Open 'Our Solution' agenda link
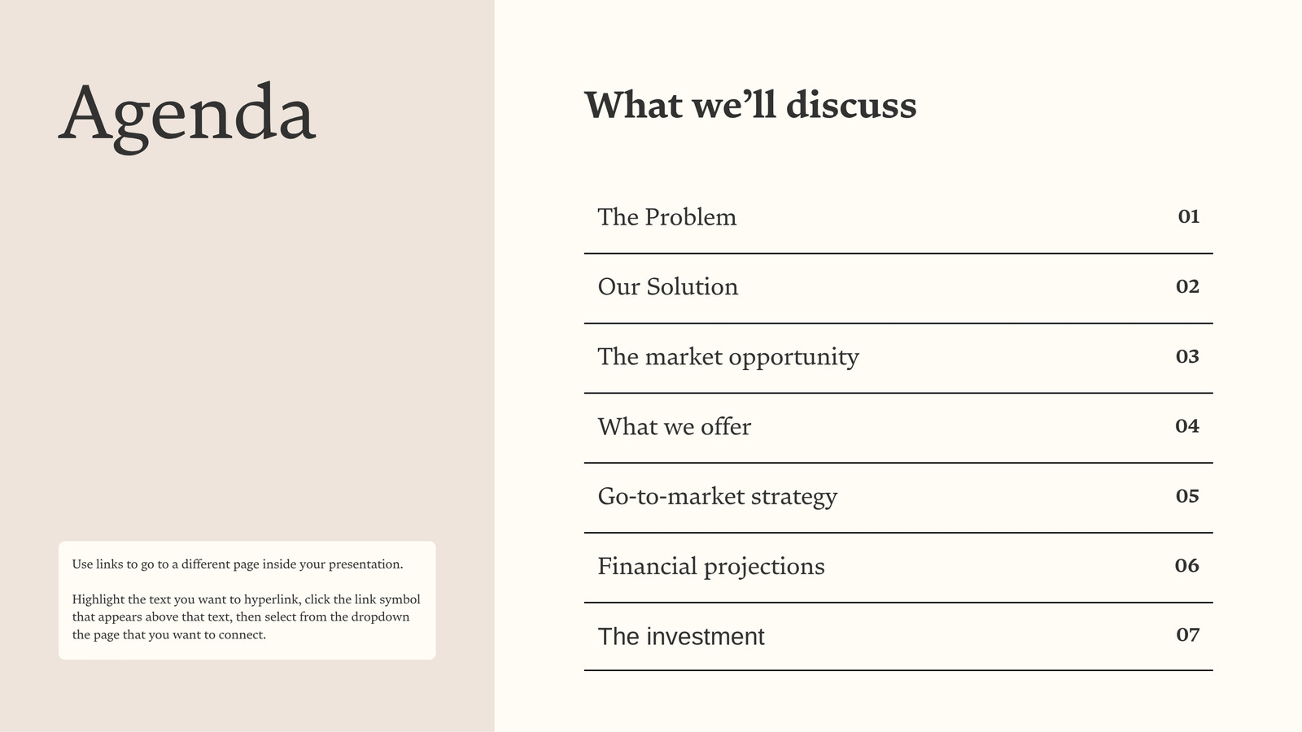Viewport: 1302px width, 732px height. point(668,287)
